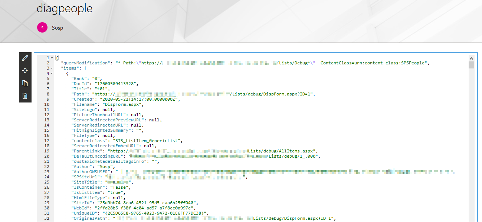Click the "SiteLogo": null line
Image resolution: width=482 pixels, height=222 pixels.
tap(93, 110)
